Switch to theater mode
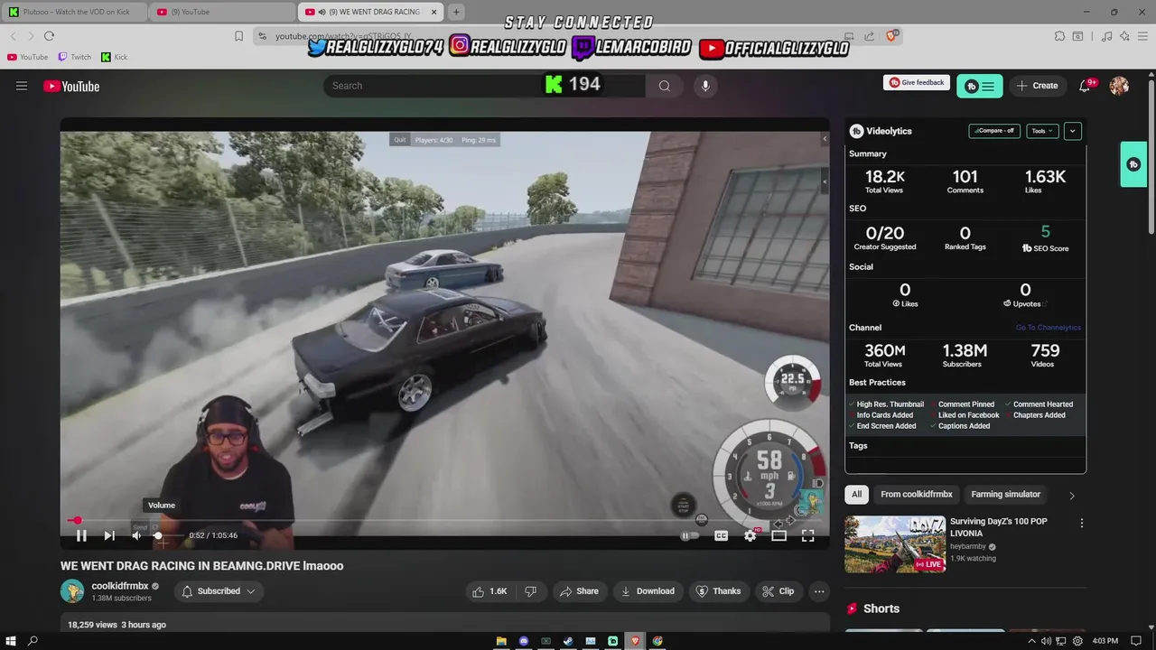 [778, 535]
